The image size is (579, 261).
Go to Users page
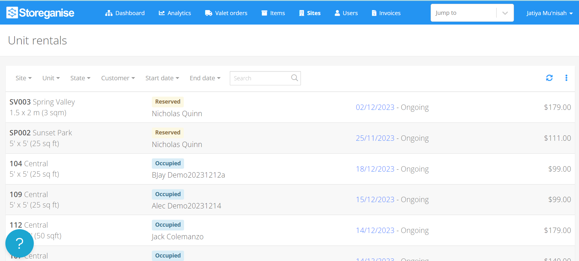point(346,13)
